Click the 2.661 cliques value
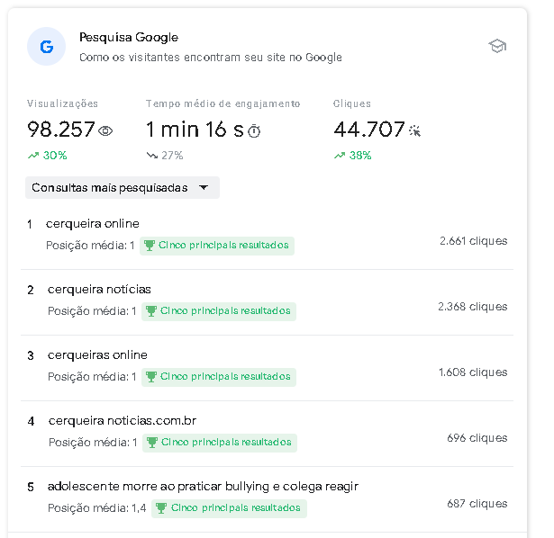Viewport: 554px width, 538px height. click(474, 241)
